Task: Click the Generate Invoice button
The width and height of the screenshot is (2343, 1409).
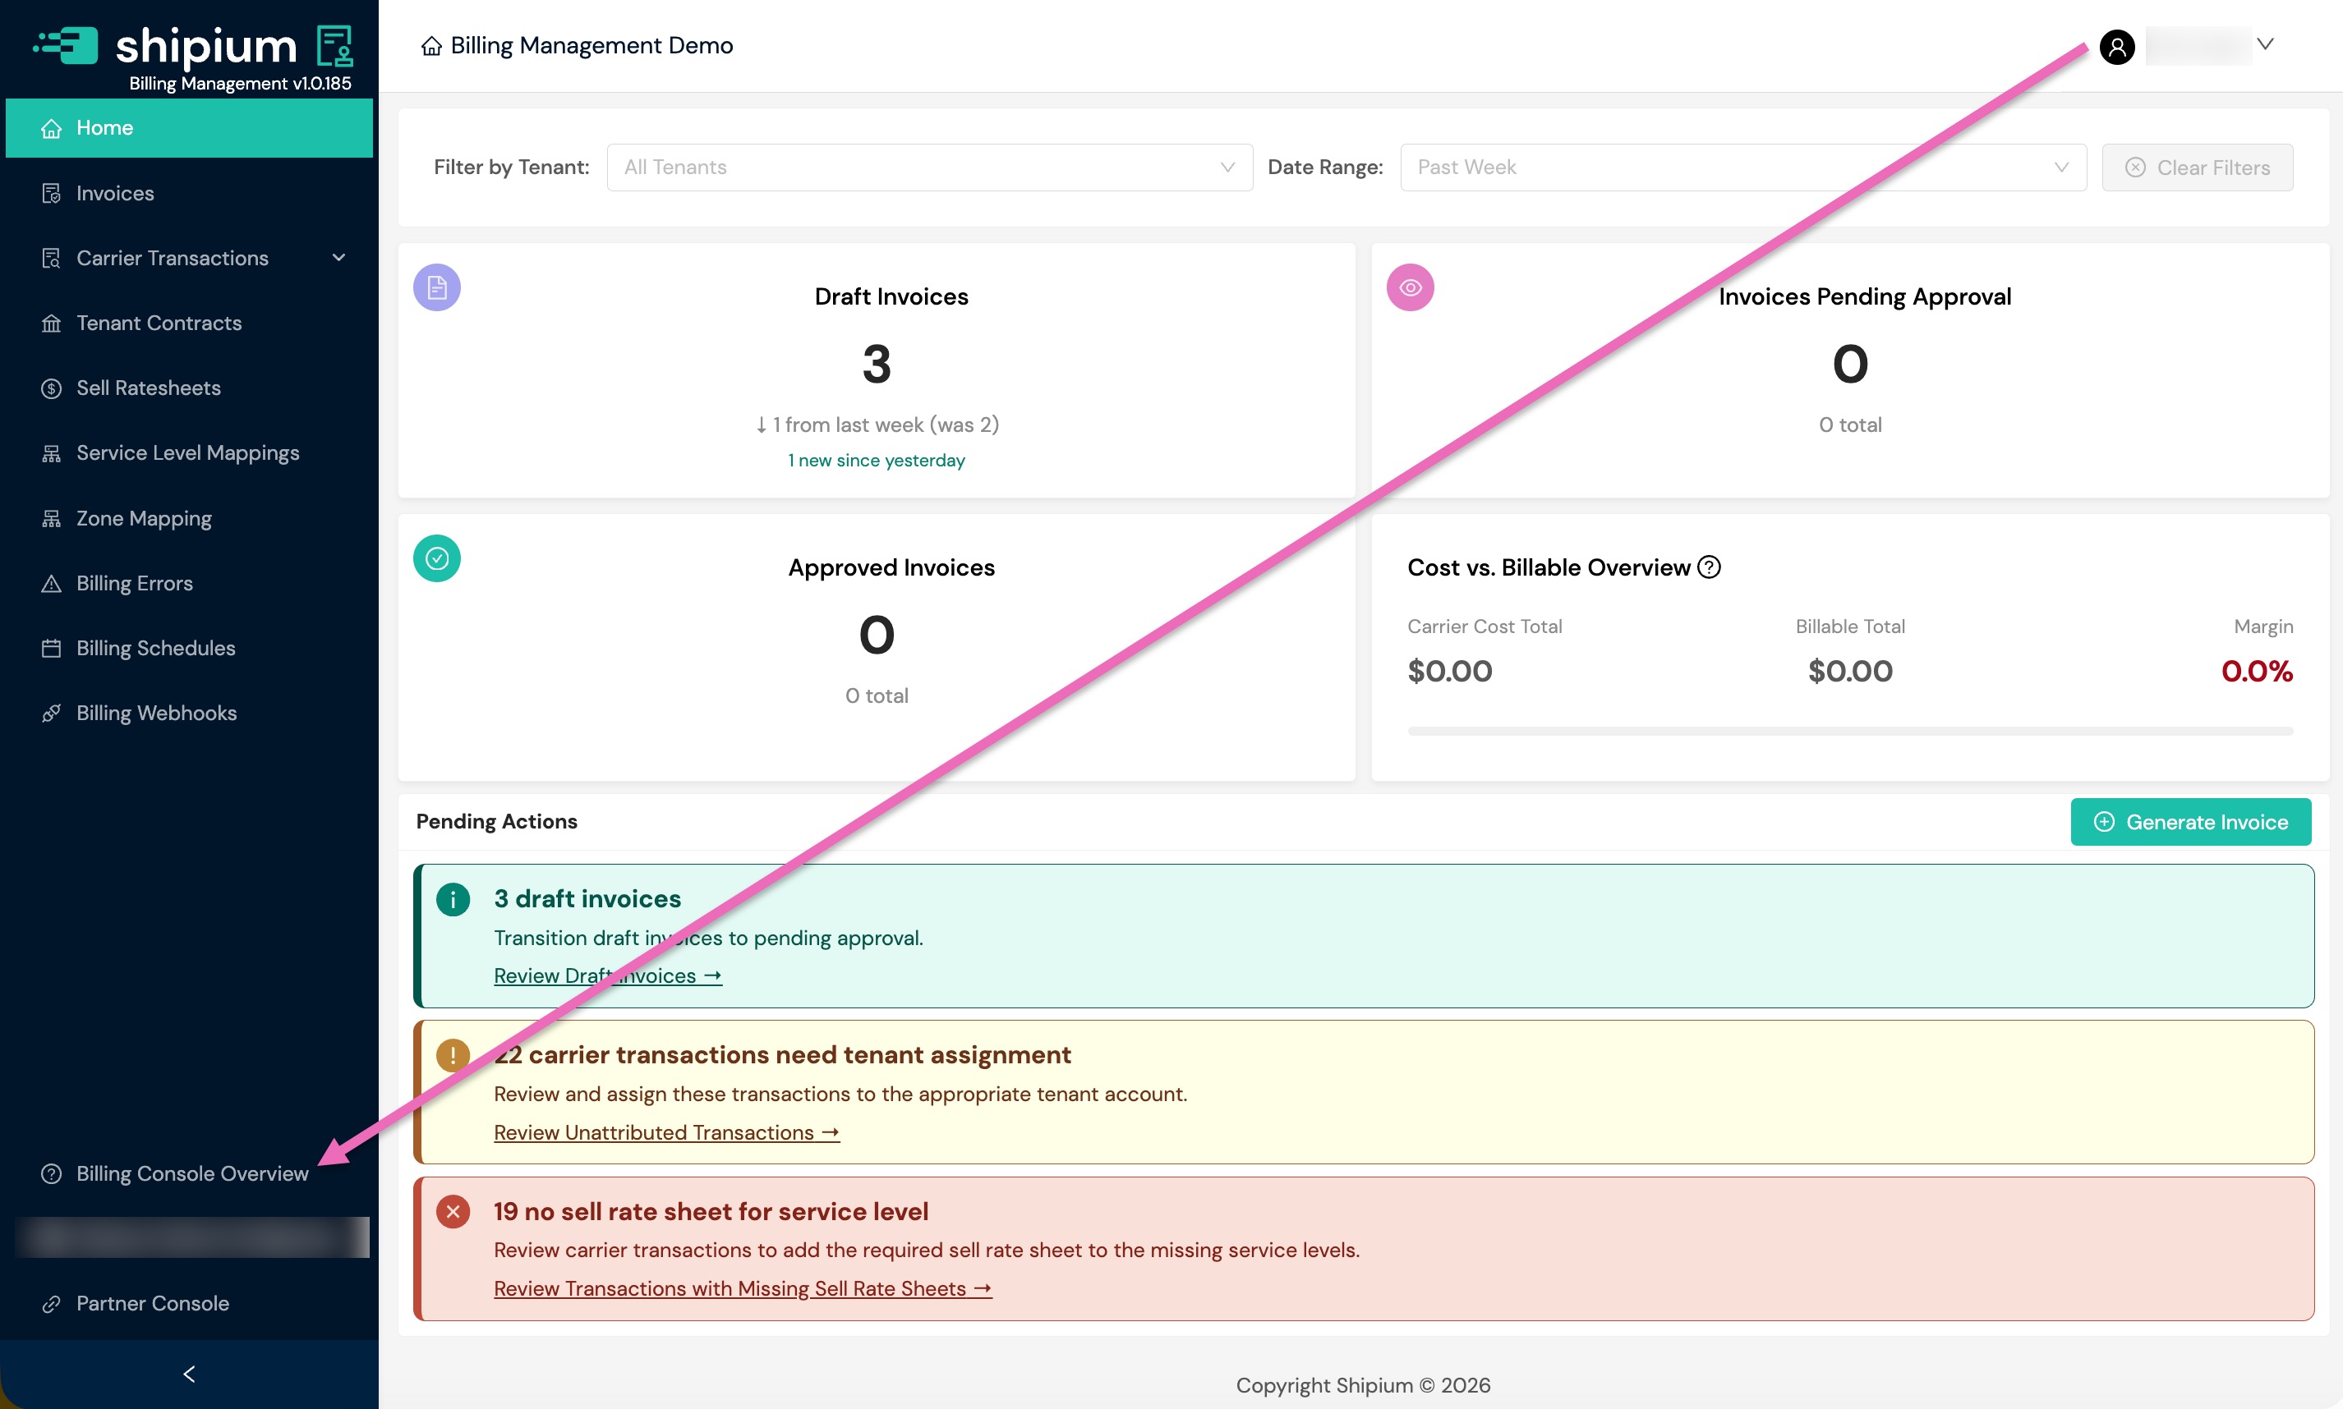Action: 2191,822
